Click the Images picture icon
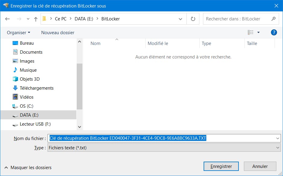The height and width of the screenshot is (176, 283). (15, 61)
